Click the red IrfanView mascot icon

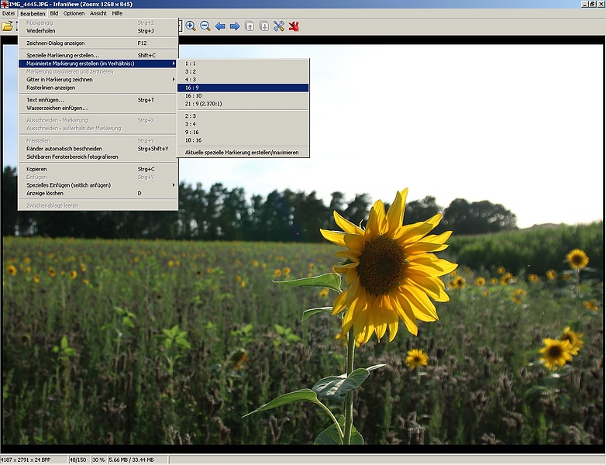coord(294,26)
